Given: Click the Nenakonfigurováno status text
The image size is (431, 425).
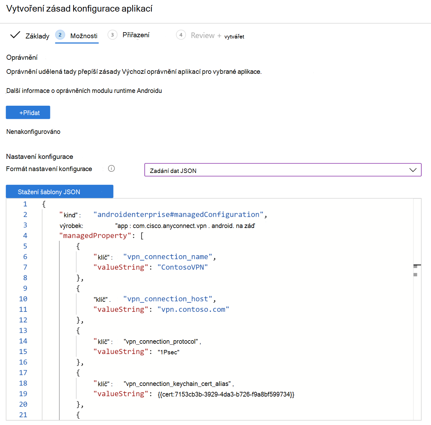Looking at the screenshot, I should 33,132.
